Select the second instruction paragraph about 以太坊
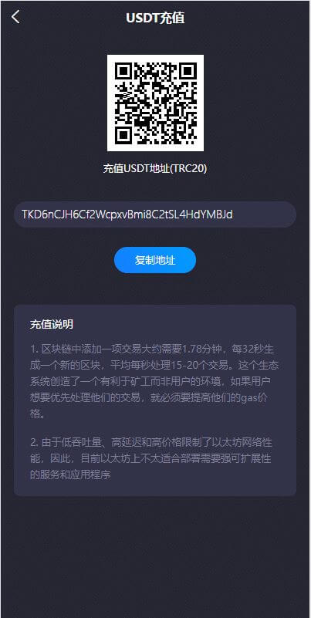The height and width of the screenshot is (618, 311). tap(151, 458)
